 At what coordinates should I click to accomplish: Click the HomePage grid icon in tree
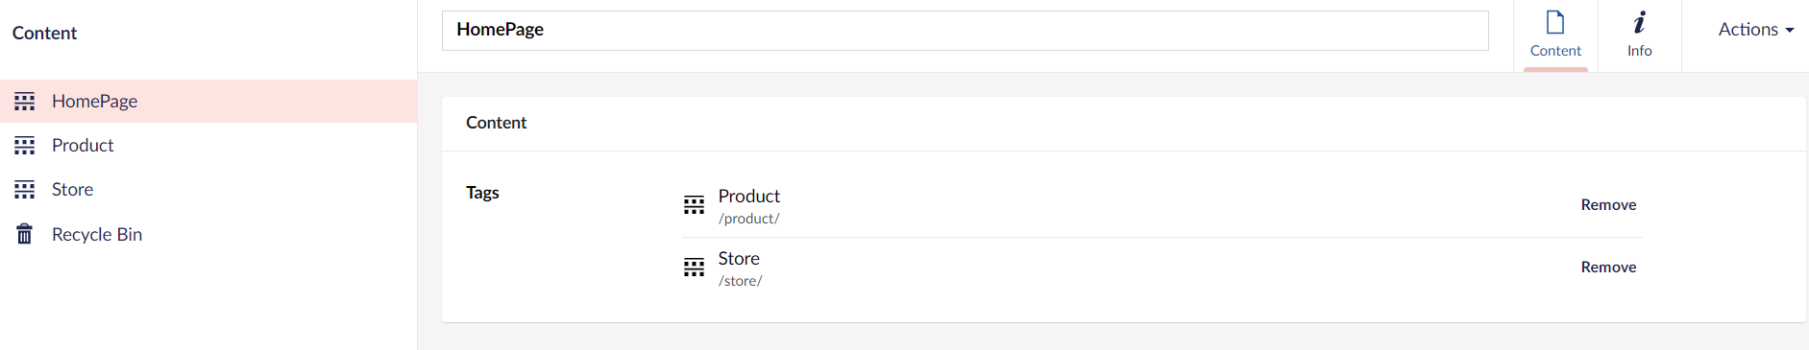tap(25, 101)
